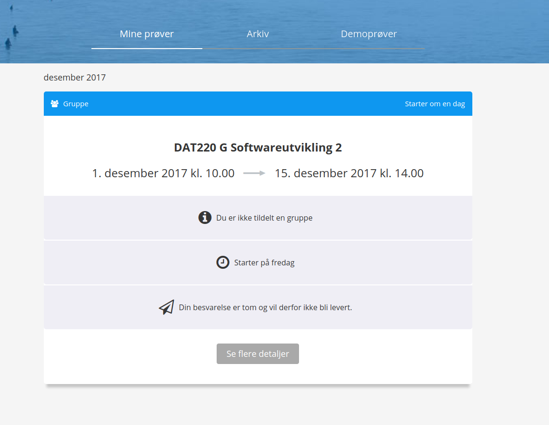Select the DAT220 G Softwareutvikling 2 title
The image size is (549, 425).
tap(258, 148)
